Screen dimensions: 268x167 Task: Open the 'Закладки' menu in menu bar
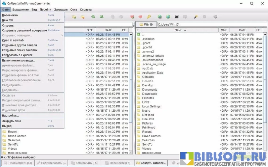(61, 10)
